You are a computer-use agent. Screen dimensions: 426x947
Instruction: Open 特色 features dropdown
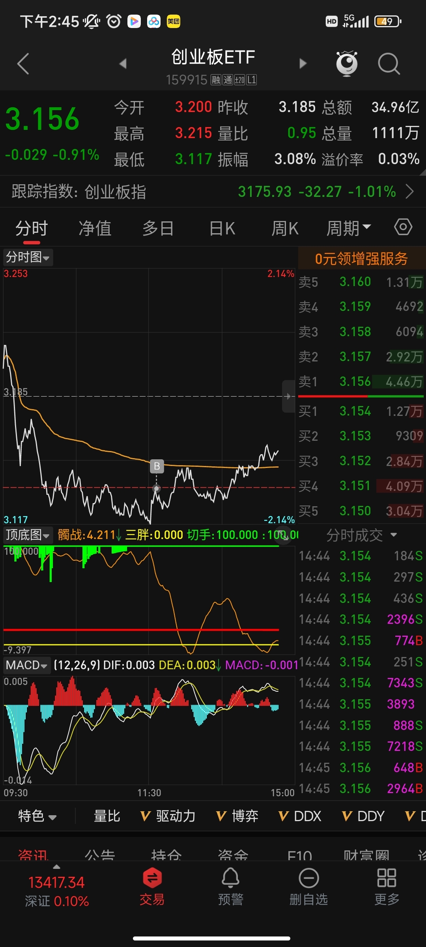pyautogui.click(x=37, y=816)
